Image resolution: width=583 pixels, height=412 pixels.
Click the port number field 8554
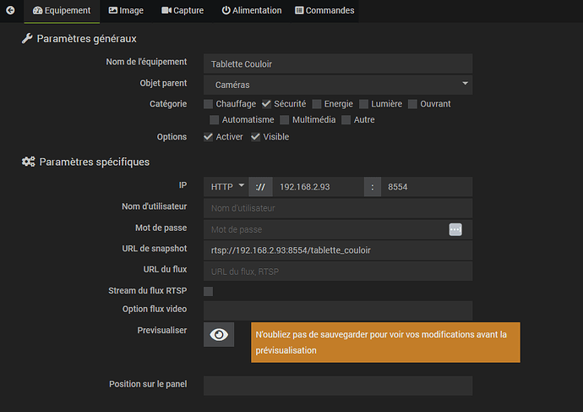coord(427,186)
